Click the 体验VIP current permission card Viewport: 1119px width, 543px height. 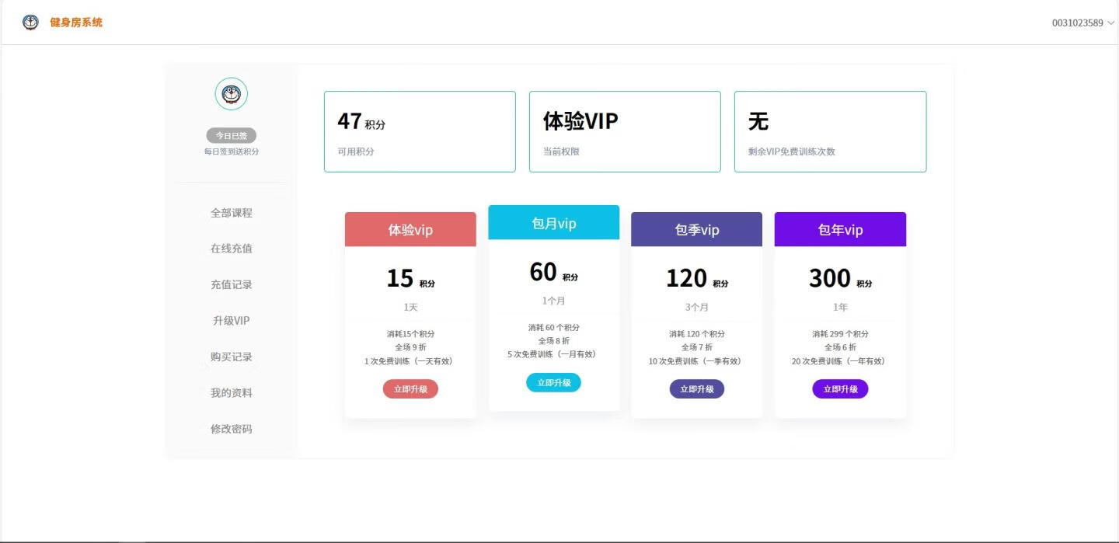point(625,131)
